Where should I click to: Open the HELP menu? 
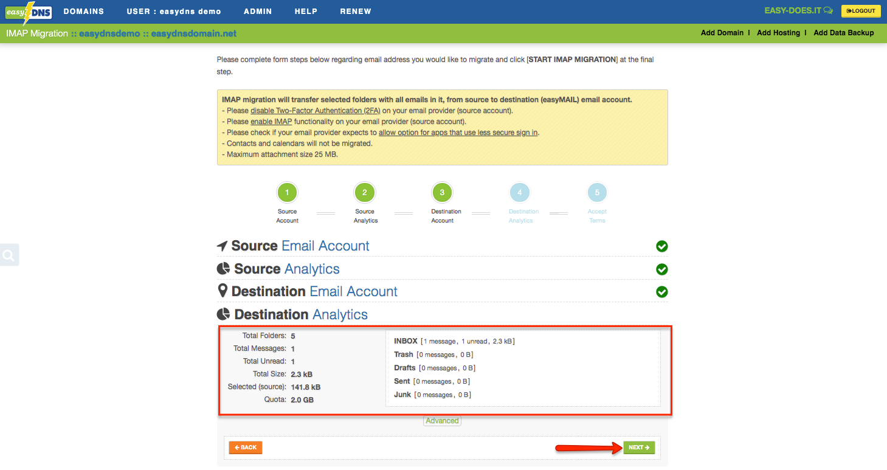[x=306, y=12]
